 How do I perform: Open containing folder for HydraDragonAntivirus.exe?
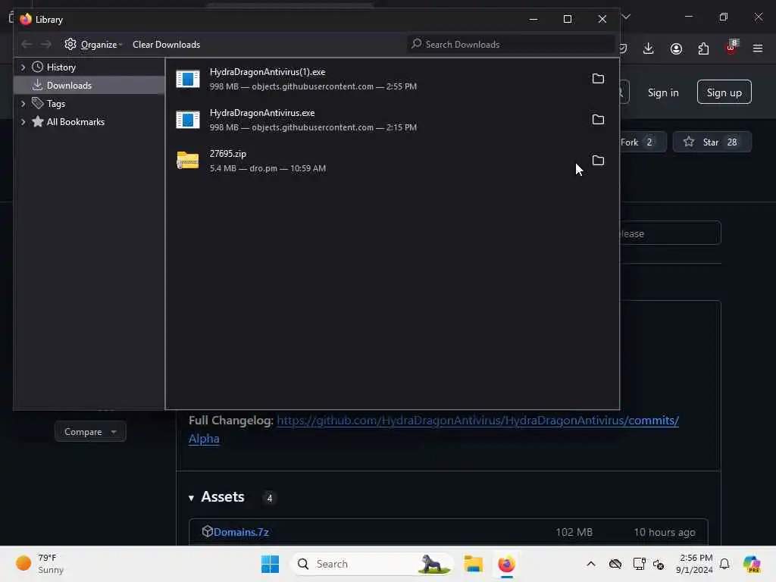[598, 120]
